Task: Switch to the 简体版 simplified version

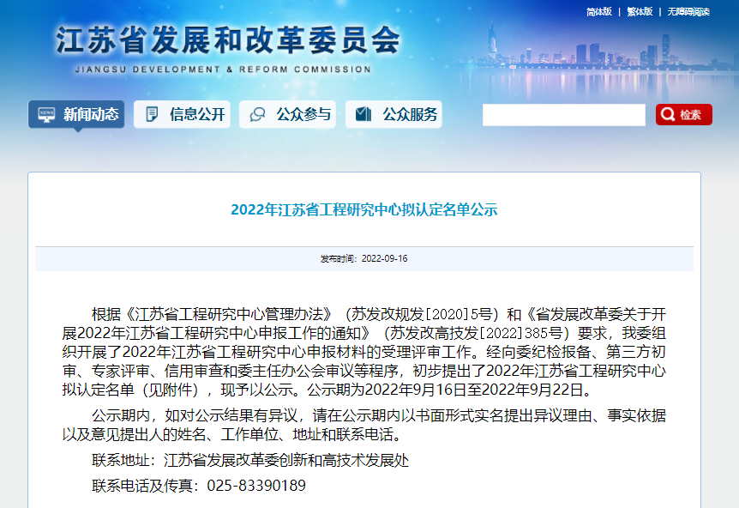Action: (599, 12)
